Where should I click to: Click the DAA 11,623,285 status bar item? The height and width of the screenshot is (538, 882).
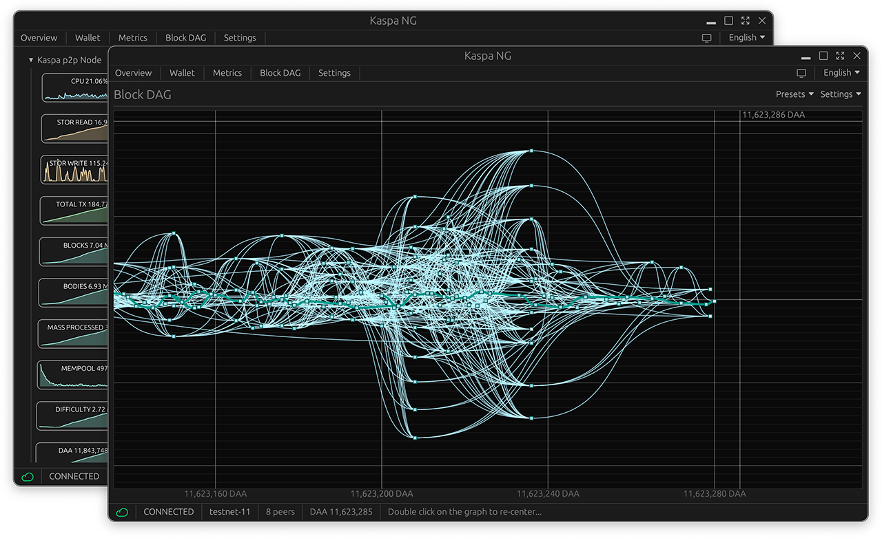click(x=341, y=512)
